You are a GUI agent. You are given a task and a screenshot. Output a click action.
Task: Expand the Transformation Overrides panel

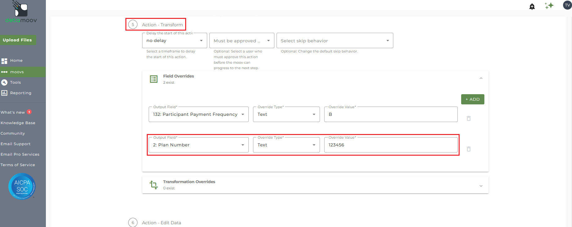481,186
